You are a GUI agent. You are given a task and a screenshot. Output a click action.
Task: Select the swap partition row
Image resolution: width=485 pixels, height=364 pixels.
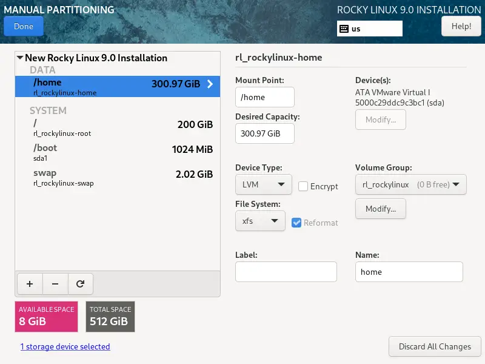coord(118,177)
